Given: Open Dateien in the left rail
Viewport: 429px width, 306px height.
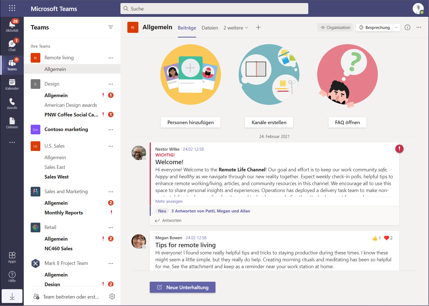Looking at the screenshot, I should [12, 123].
